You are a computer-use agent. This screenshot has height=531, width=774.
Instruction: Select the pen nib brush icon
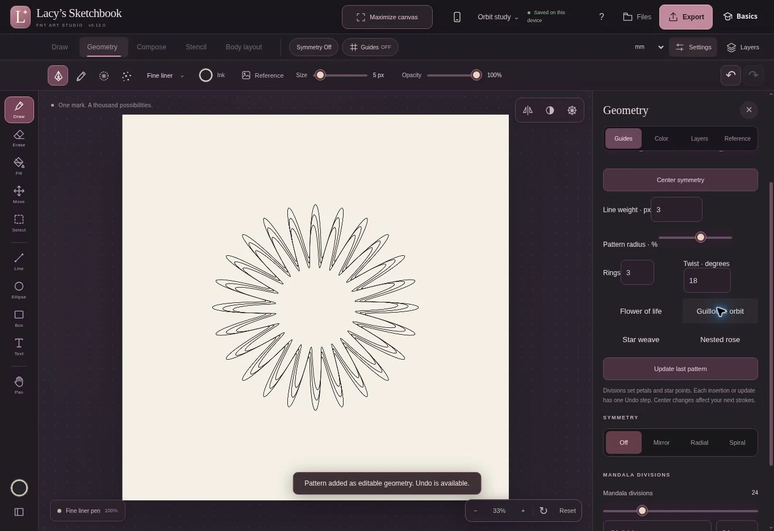pyautogui.click(x=58, y=75)
